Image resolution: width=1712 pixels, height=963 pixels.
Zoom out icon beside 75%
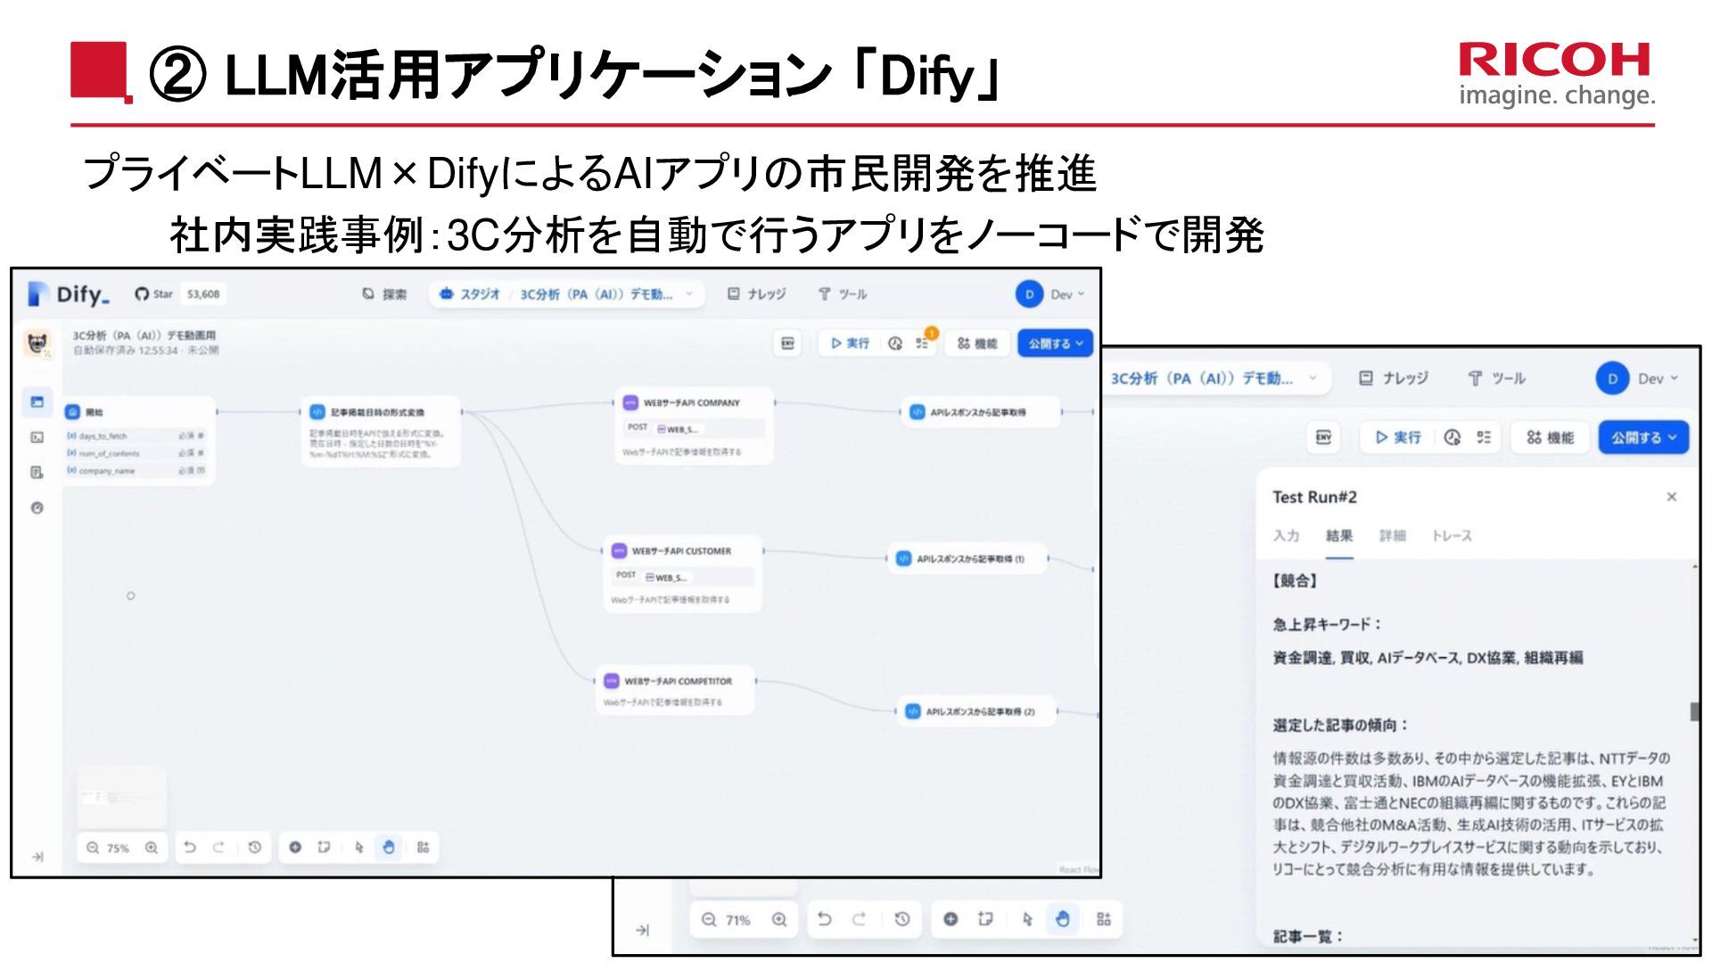coord(93,848)
